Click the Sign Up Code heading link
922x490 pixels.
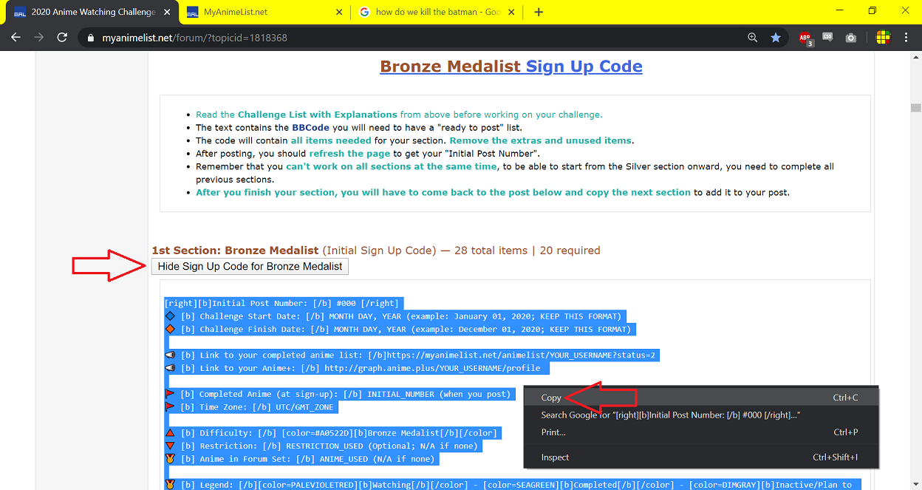coord(584,67)
